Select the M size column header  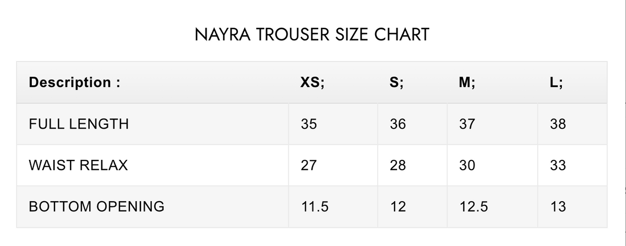(x=467, y=83)
